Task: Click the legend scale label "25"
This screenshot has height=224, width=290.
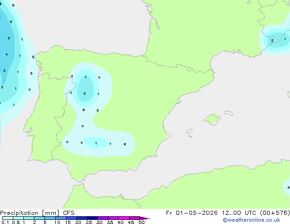Action: pyautogui.click(x=89, y=222)
